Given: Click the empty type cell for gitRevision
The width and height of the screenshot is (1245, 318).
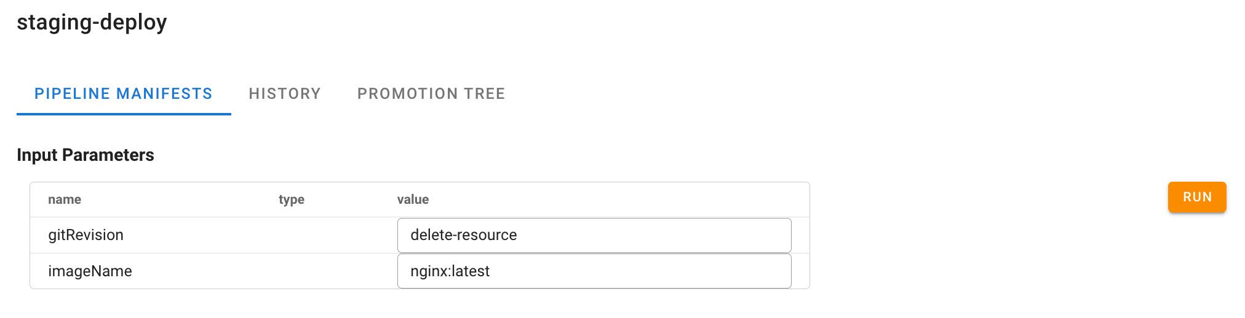Looking at the screenshot, I should coord(320,235).
